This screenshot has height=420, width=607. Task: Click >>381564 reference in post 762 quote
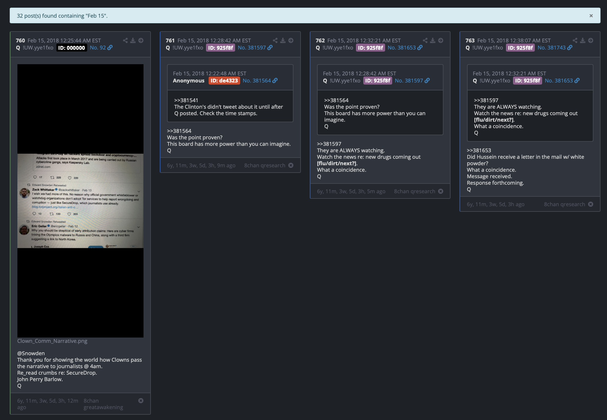pos(336,100)
